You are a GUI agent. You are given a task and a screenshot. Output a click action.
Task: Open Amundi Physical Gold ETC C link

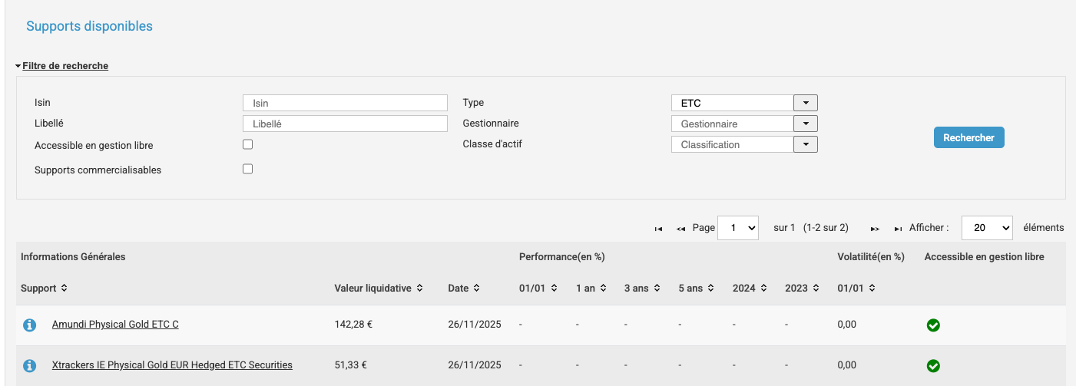coord(115,325)
